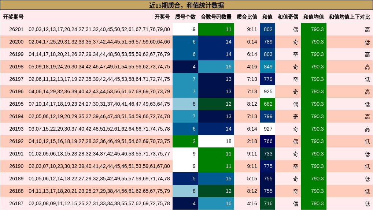Select period number 26199
This screenshot has width=373, height=210.
[x=16, y=54]
